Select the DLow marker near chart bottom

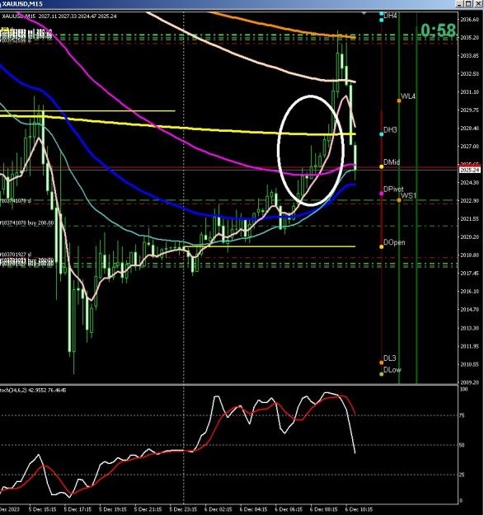[381, 374]
